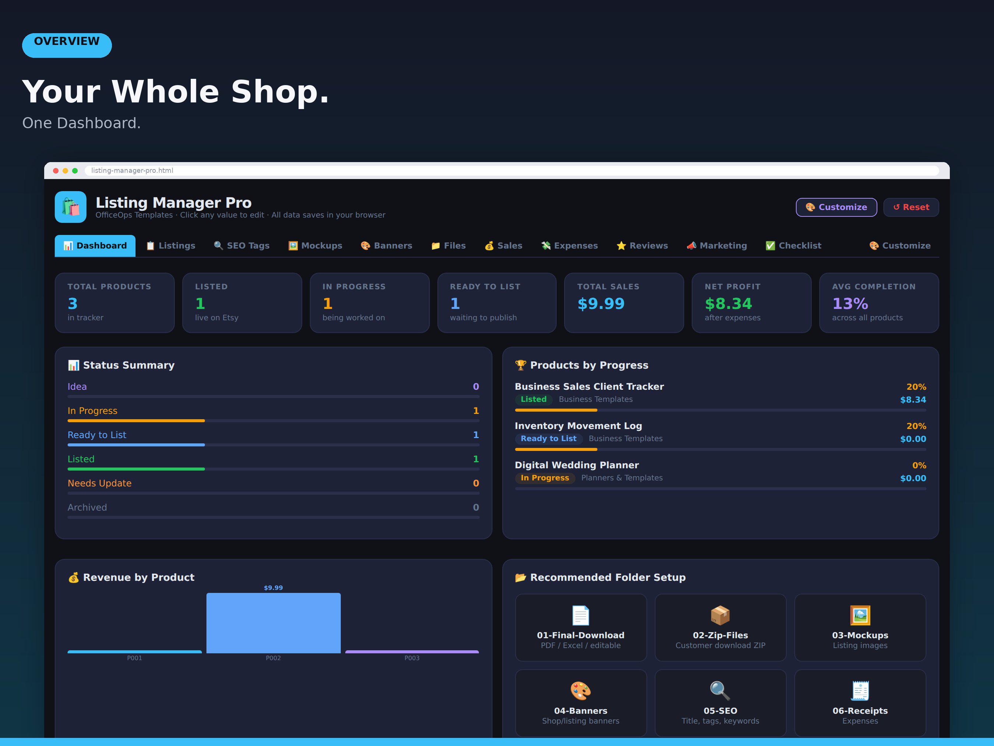Click the green Listed badge under Business Sales Client Tracker
The width and height of the screenshot is (994, 746).
click(533, 399)
